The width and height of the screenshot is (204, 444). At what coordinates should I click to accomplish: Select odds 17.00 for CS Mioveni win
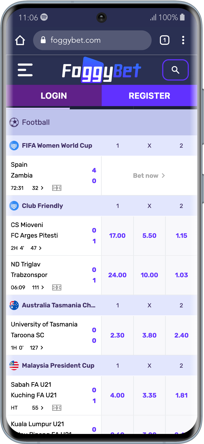[117, 236]
